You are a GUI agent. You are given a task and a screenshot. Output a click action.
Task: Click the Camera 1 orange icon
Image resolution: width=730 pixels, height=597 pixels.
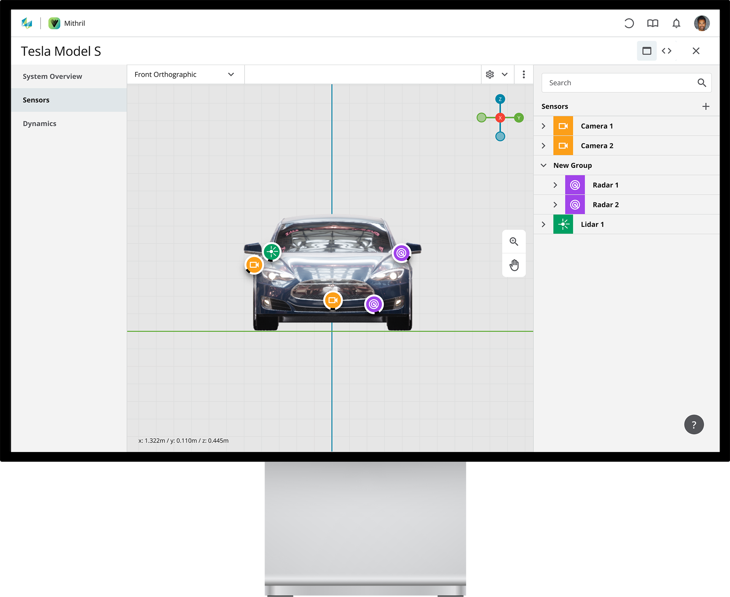[563, 126]
